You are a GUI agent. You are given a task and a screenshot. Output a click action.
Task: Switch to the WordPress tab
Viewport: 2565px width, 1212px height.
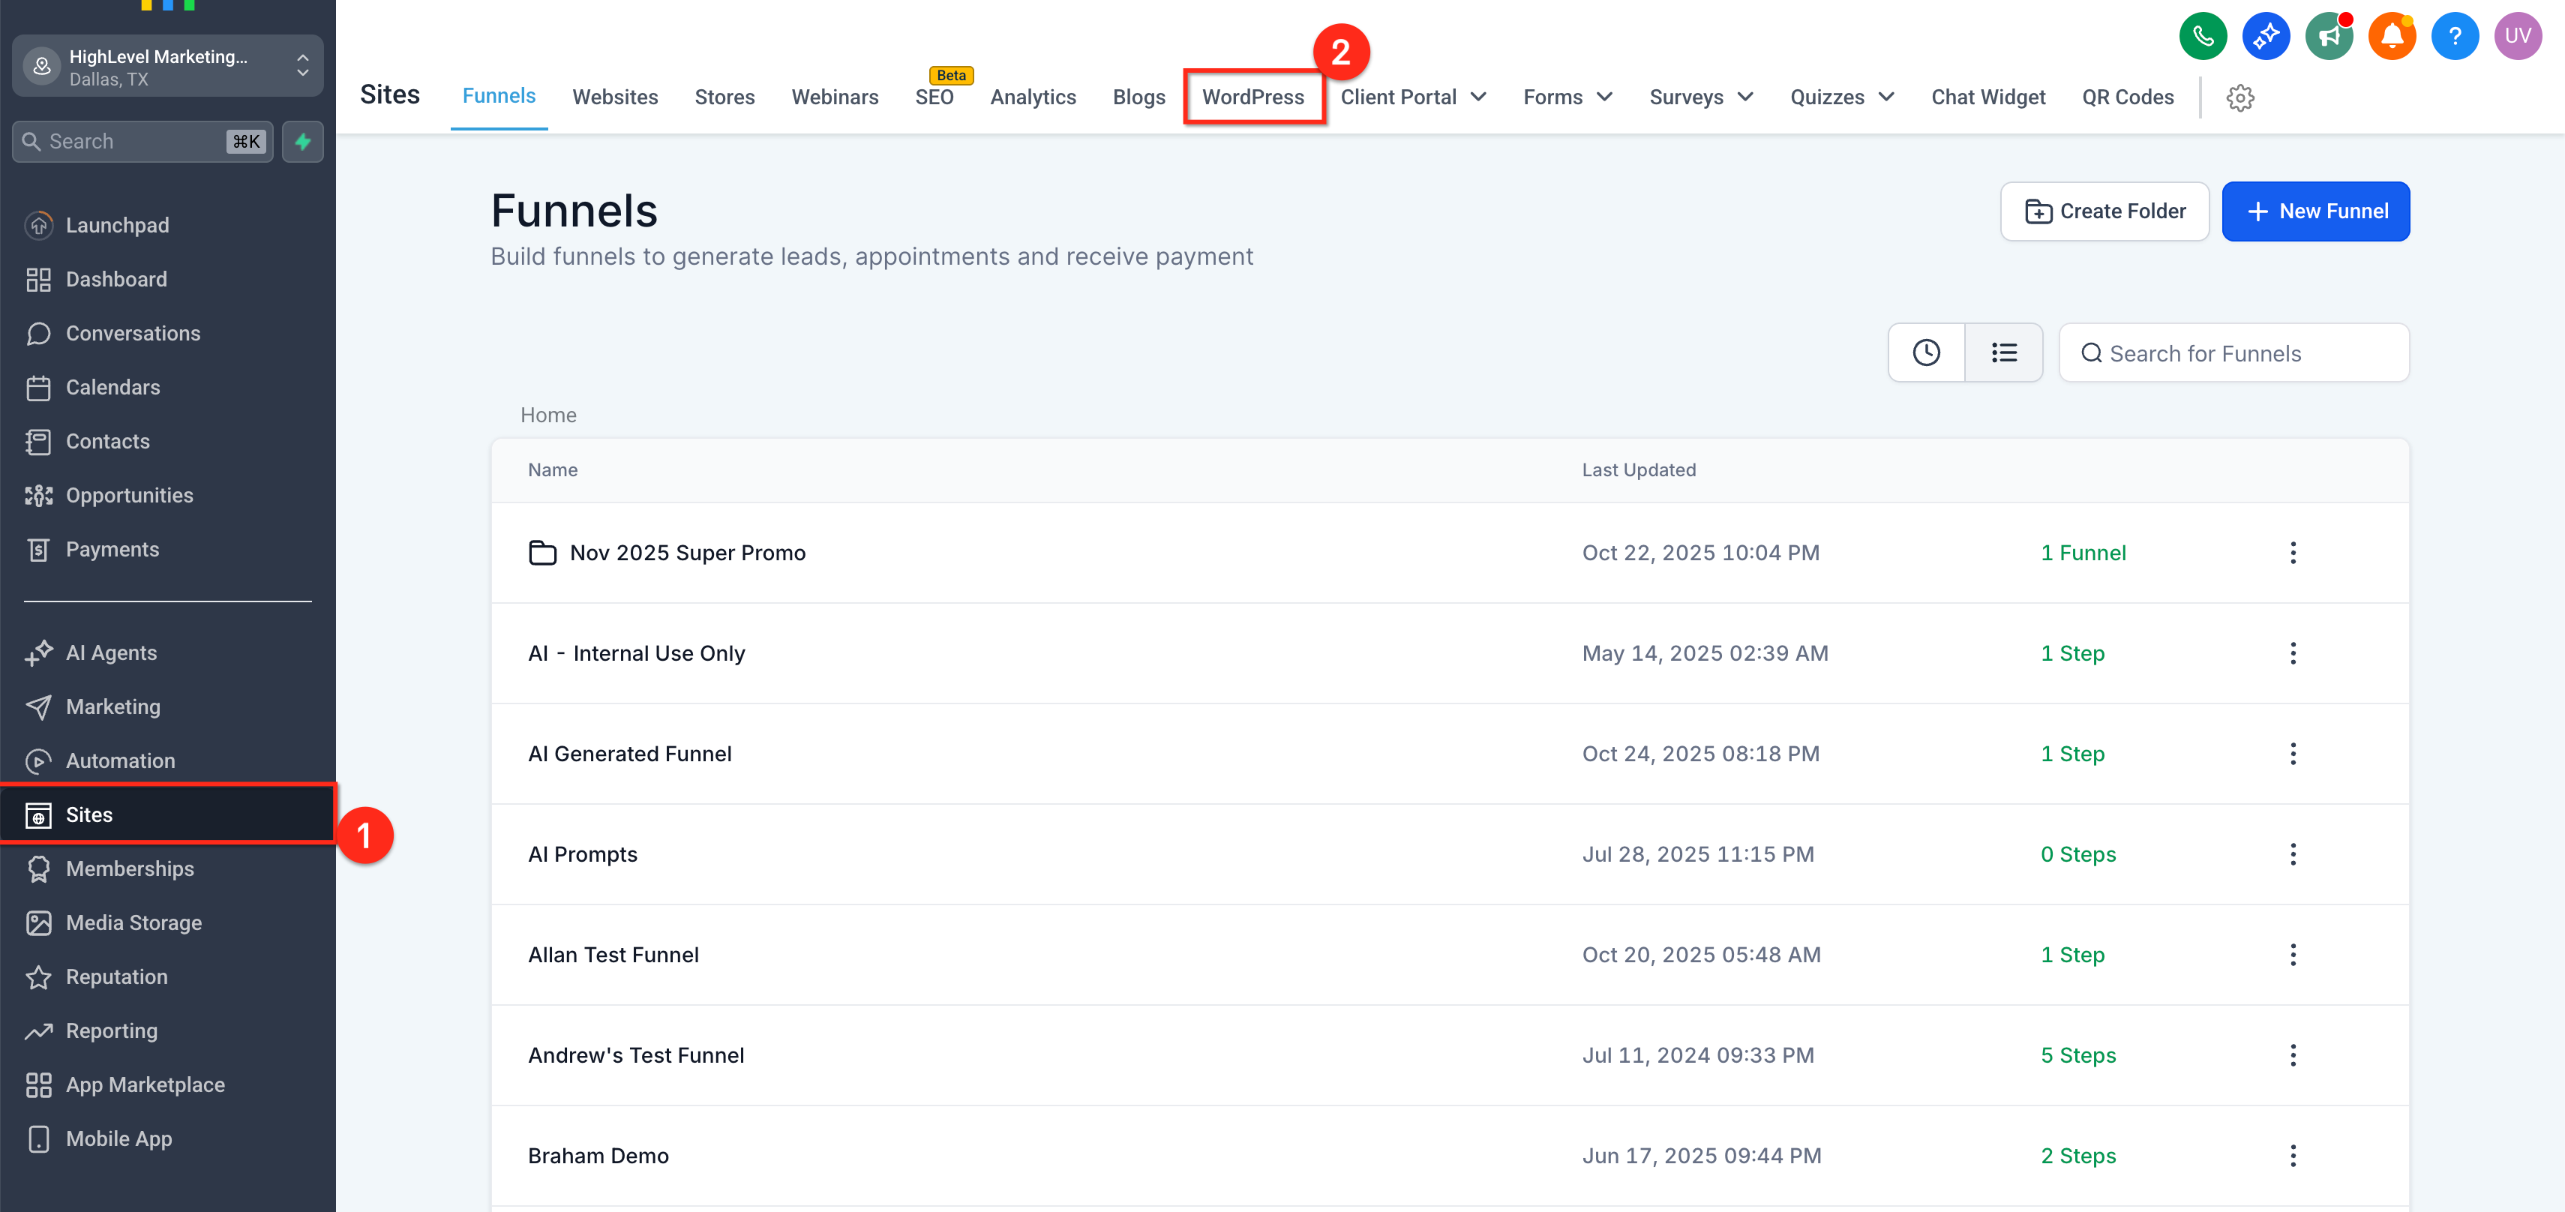1252,97
